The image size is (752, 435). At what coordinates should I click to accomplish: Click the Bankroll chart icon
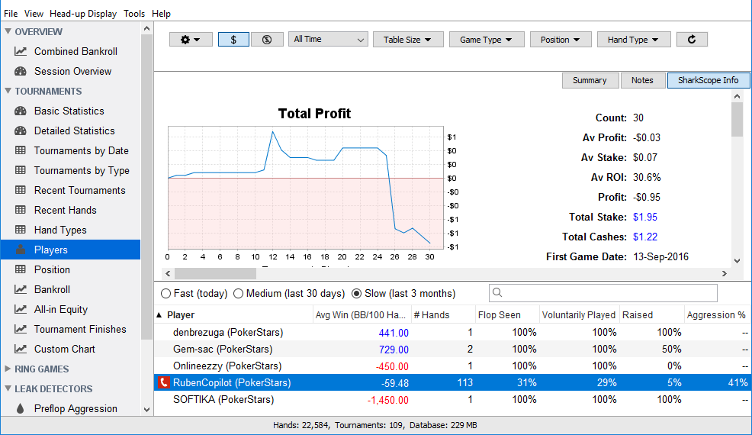tap(21, 289)
